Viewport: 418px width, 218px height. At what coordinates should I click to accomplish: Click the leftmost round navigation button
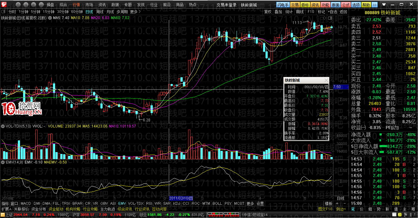tap(18, 5)
